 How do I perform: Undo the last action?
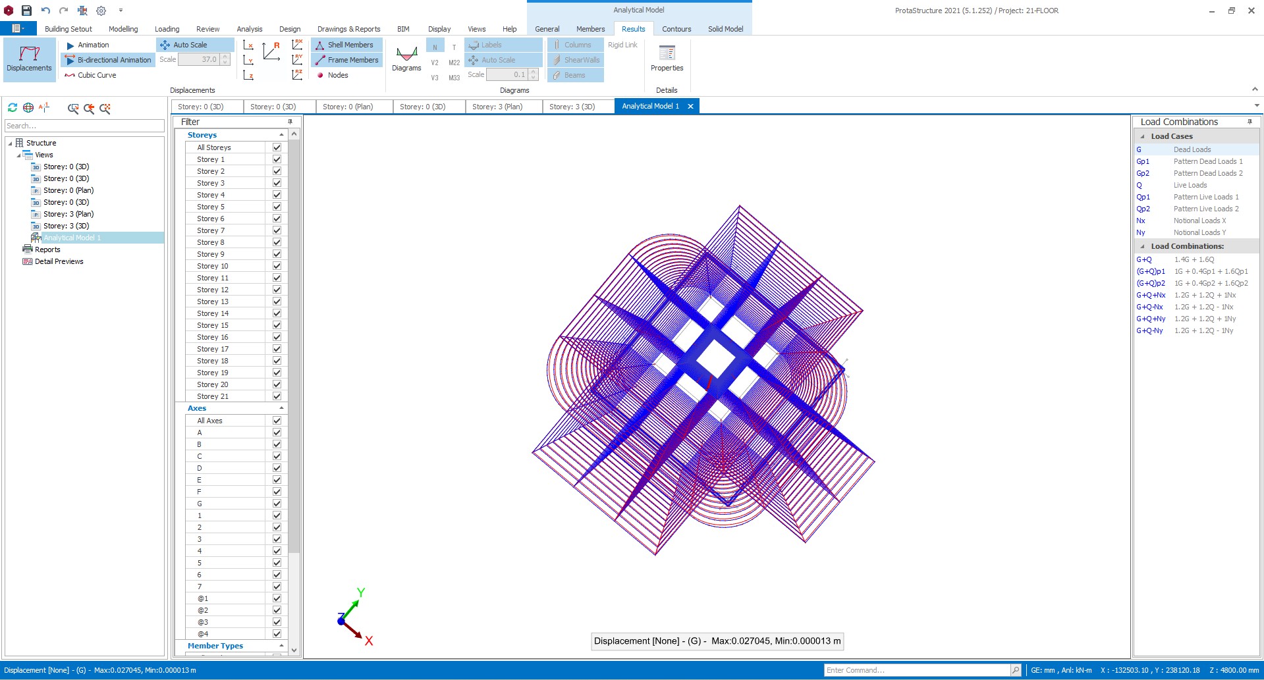pyautogui.click(x=45, y=11)
